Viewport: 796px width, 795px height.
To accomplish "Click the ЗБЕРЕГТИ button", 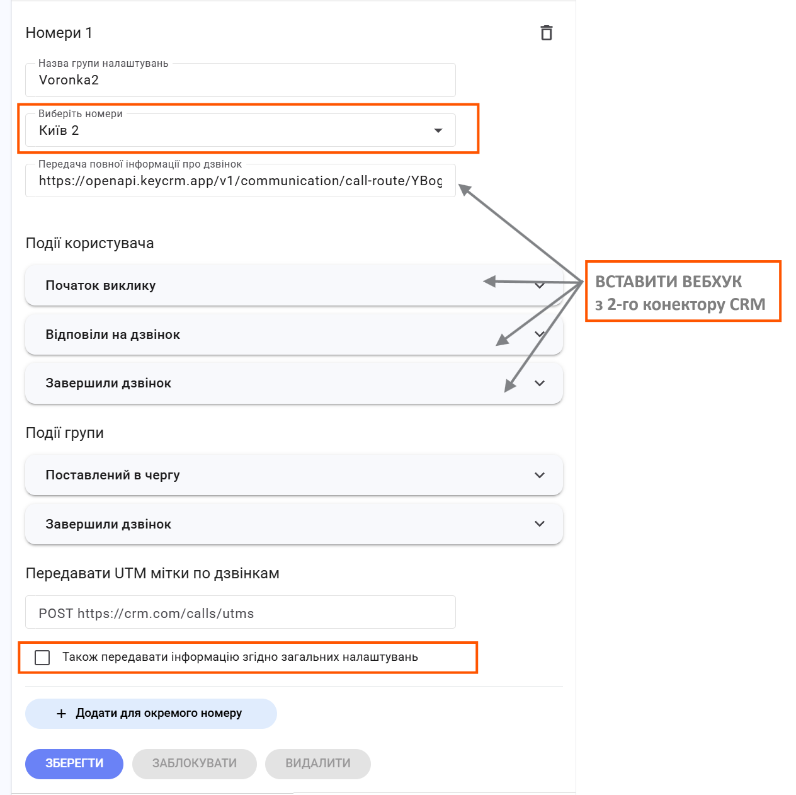I will click(74, 764).
